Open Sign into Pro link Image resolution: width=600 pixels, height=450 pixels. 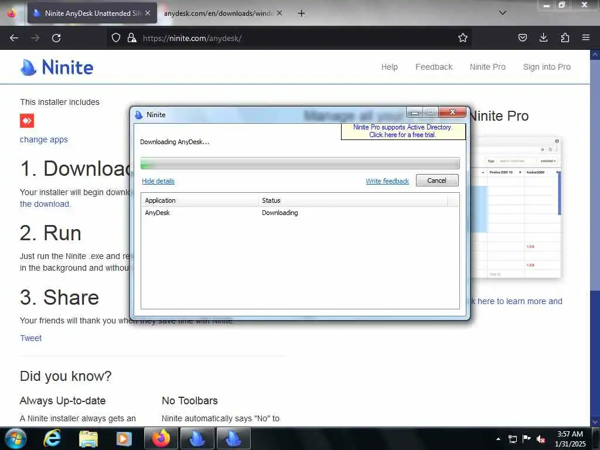(547, 67)
